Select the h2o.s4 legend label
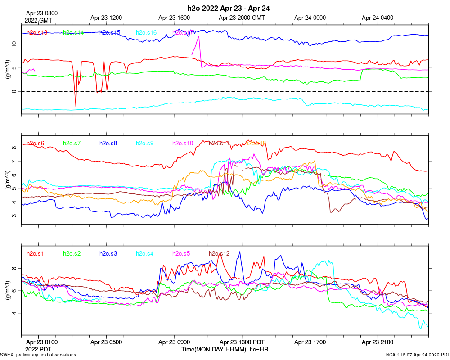 [x=144, y=254]
